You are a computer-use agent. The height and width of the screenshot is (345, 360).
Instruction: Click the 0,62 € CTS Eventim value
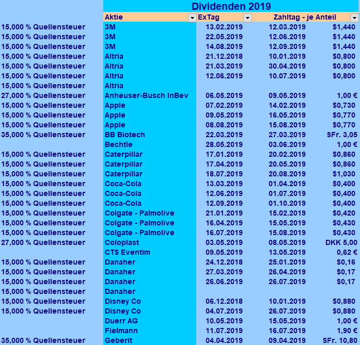[347, 252]
